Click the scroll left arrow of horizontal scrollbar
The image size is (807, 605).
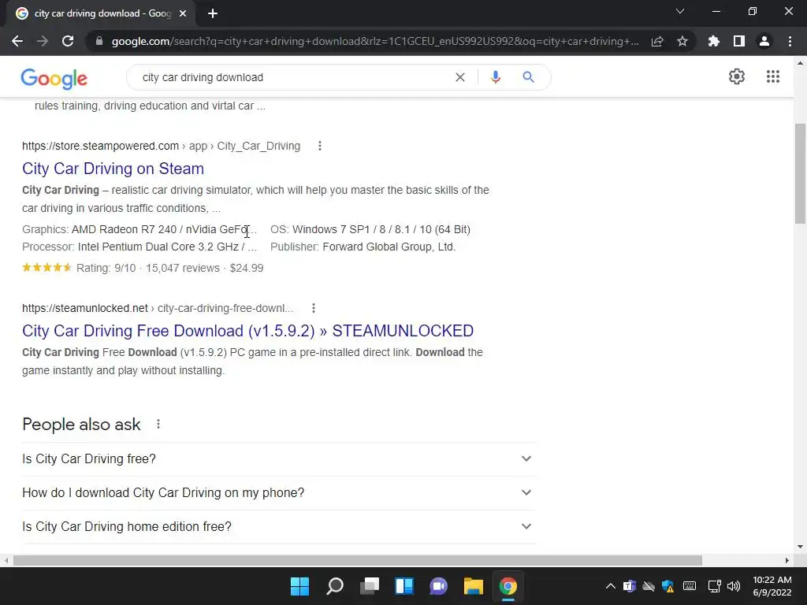point(6,560)
